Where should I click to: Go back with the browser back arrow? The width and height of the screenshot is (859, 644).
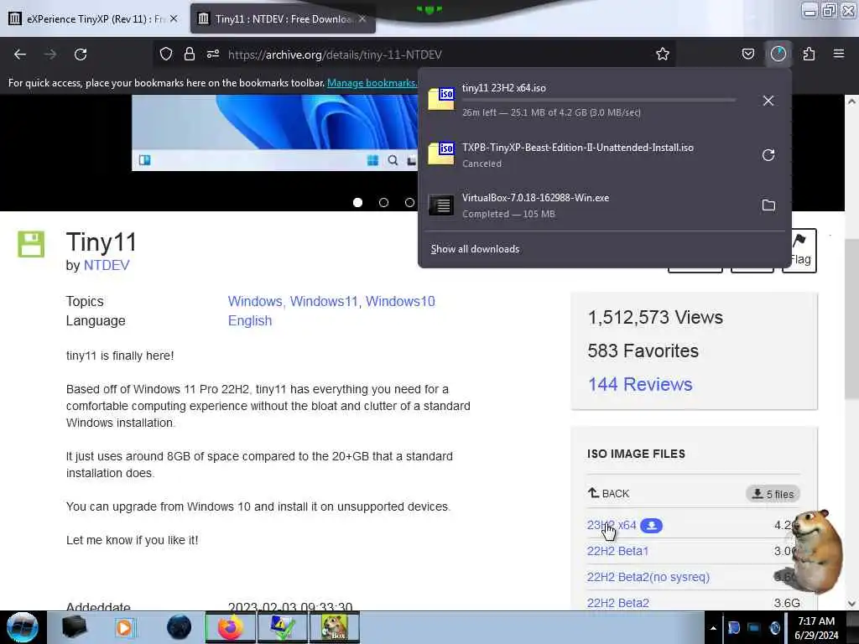pos(20,55)
